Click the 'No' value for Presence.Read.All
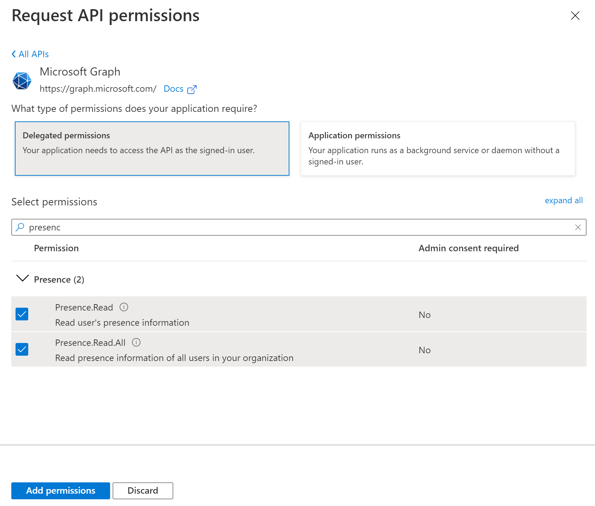 point(425,350)
